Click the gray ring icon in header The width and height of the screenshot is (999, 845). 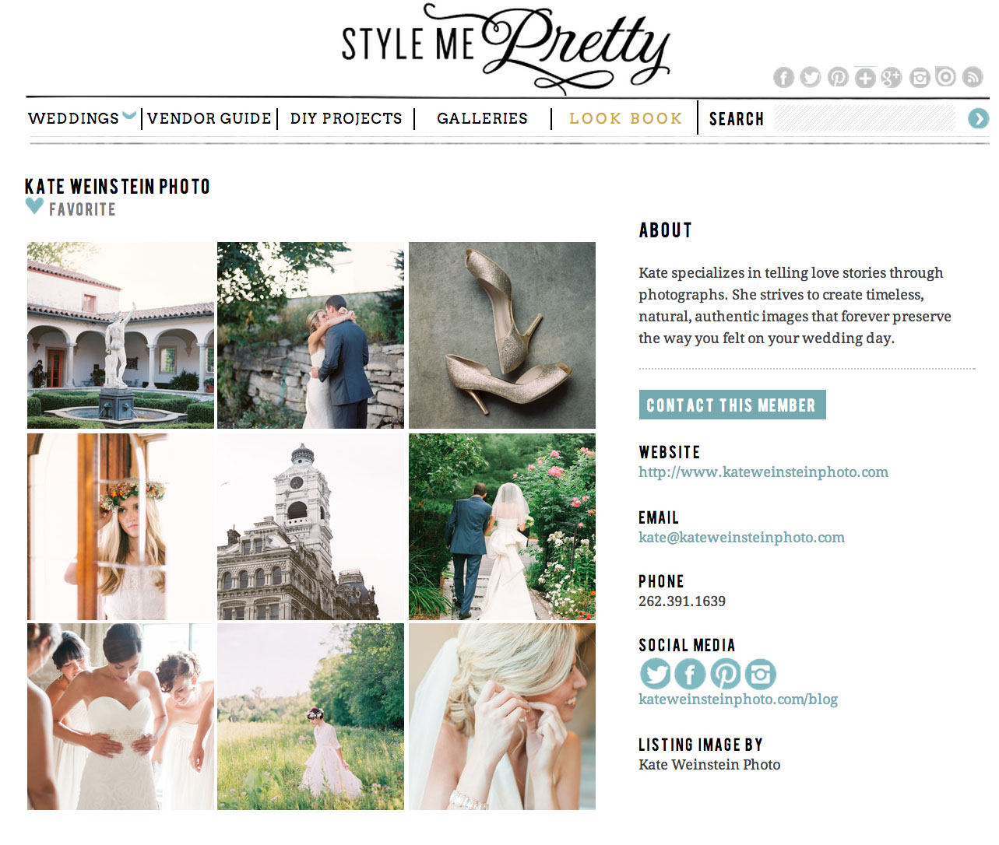[945, 76]
